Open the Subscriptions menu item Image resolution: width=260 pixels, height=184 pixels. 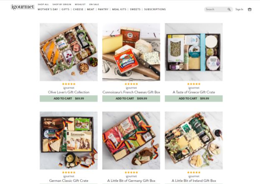pyautogui.click(x=155, y=10)
